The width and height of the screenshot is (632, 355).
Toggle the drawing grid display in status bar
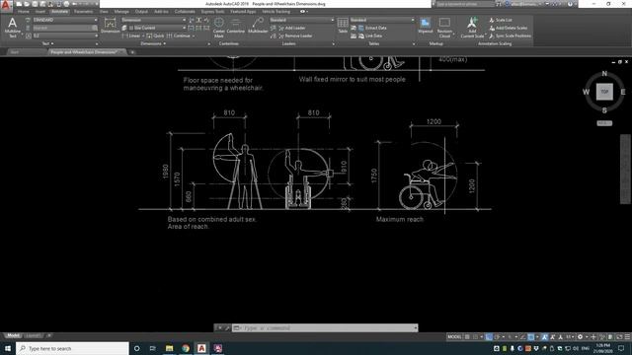(467, 337)
